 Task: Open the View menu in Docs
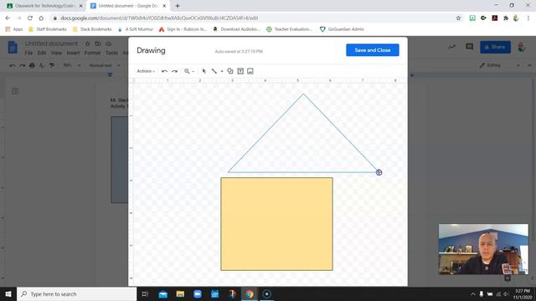(56, 53)
